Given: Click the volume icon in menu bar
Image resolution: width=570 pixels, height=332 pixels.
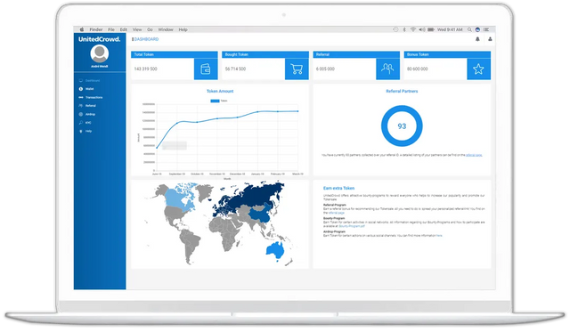Looking at the screenshot, I should (x=421, y=29).
